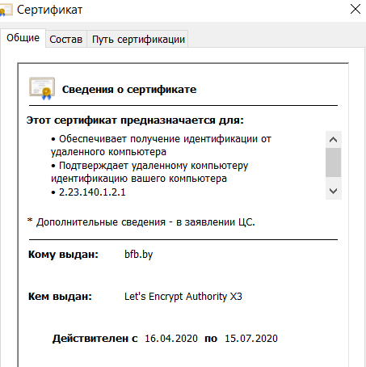The width and height of the screenshot is (366, 367).
Task: Click the Действителен с label
Action: click(x=95, y=339)
